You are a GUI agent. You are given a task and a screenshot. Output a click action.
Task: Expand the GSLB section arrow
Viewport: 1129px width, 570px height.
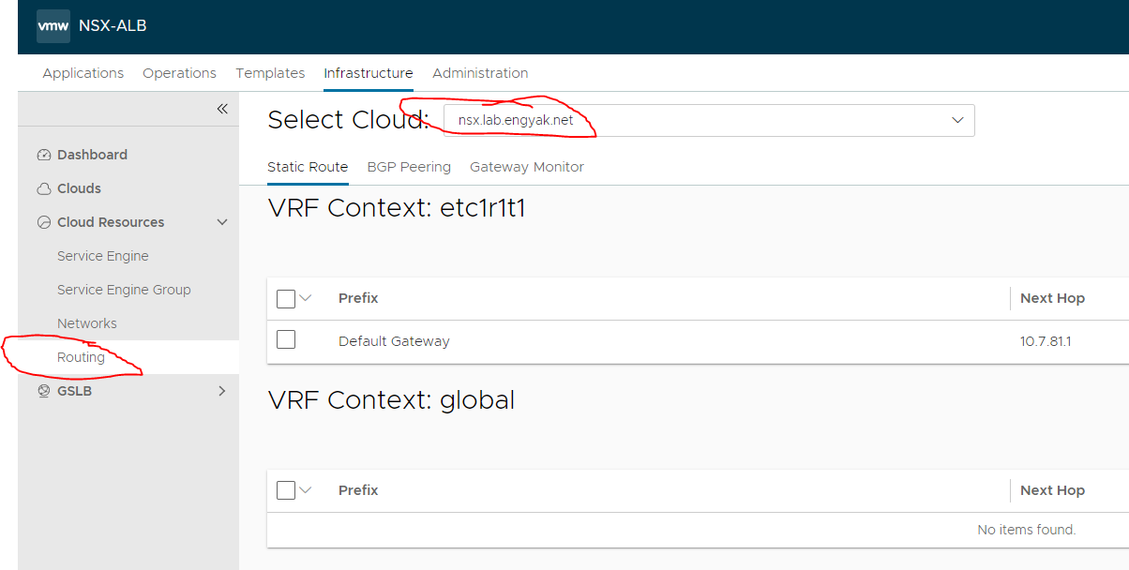coord(222,391)
